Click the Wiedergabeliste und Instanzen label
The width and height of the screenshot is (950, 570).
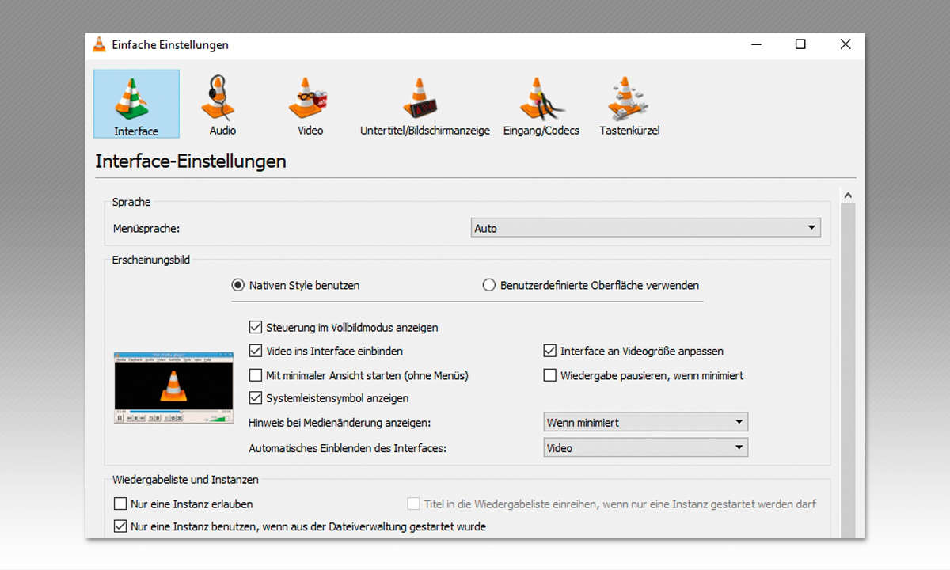point(185,479)
